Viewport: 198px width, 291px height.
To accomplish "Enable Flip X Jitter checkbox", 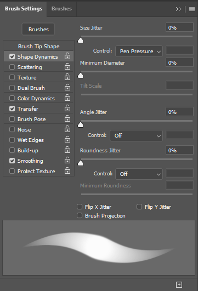I will click(x=80, y=207).
